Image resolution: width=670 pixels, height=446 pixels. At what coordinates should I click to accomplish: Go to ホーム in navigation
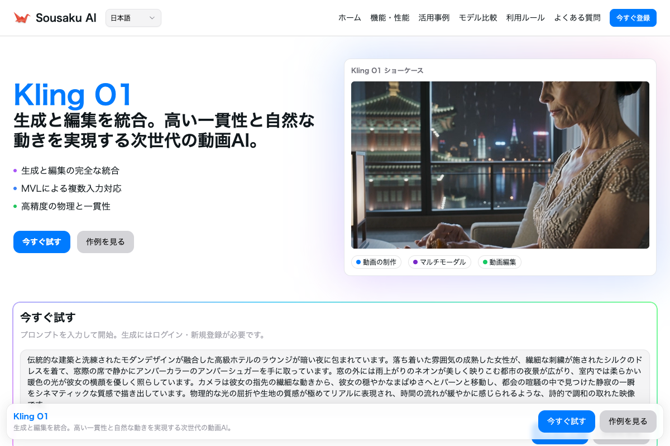pyautogui.click(x=350, y=18)
